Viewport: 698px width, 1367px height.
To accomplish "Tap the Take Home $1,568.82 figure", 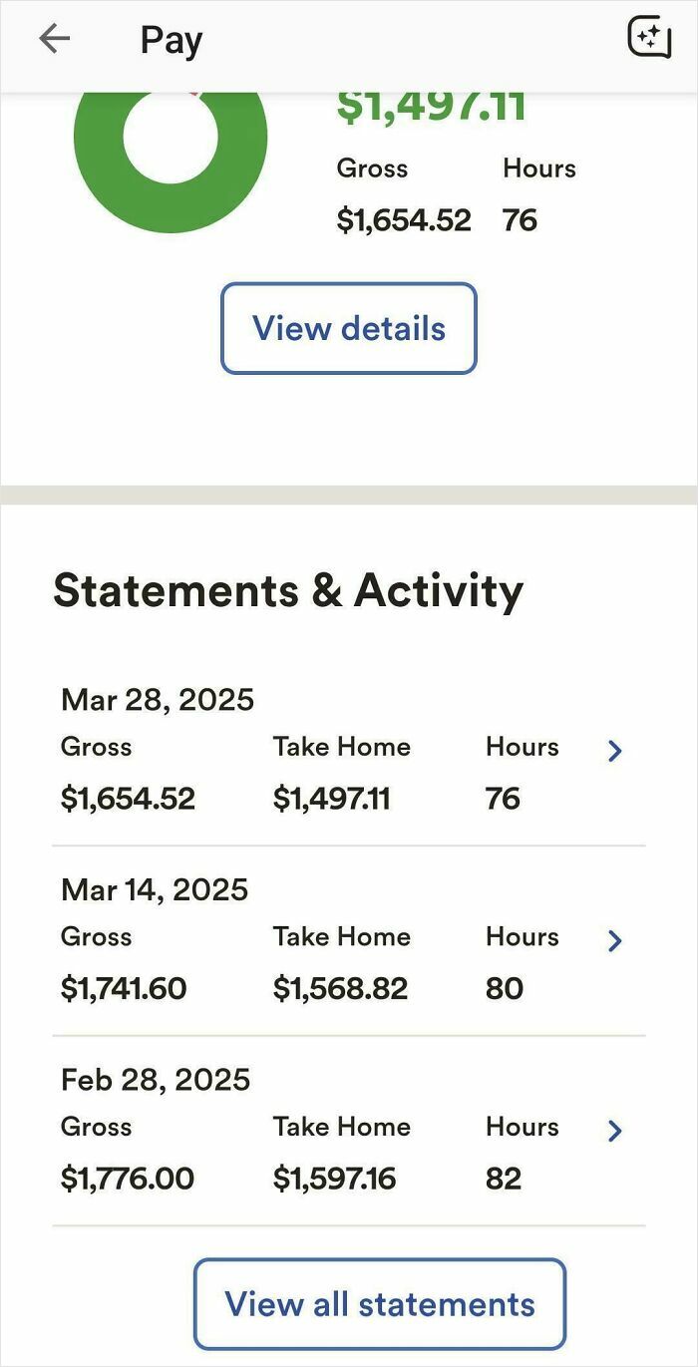I will click(x=343, y=988).
